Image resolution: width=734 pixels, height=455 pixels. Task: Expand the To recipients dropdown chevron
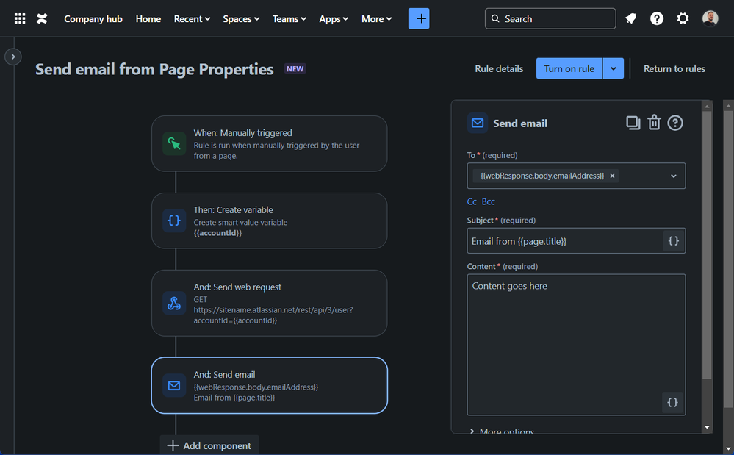(673, 176)
